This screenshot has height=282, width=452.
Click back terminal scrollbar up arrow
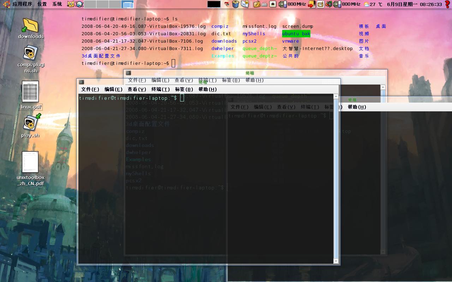point(383,87)
